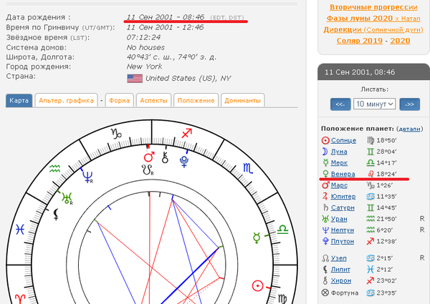Open the 10 минут interval dropdown

(x=374, y=104)
